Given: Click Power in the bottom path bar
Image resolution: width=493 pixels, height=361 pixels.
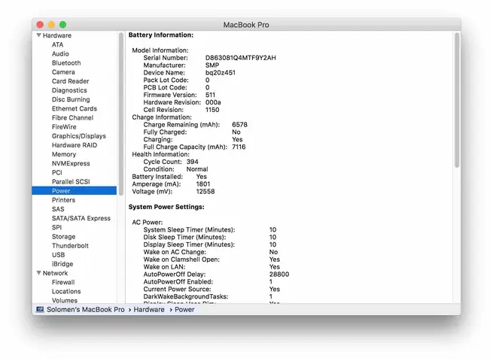Looking at the screenshot, I should click(x=184, y=309).
